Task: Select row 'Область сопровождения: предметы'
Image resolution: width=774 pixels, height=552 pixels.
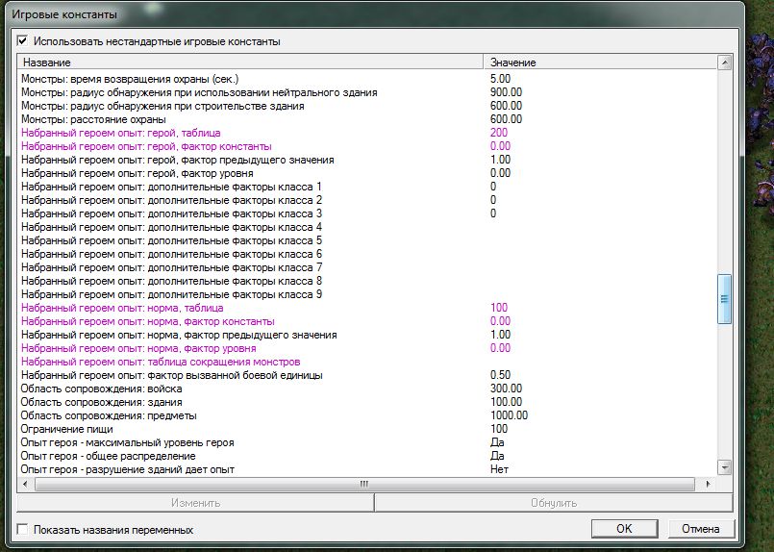Action: click(x=367, y=415)
